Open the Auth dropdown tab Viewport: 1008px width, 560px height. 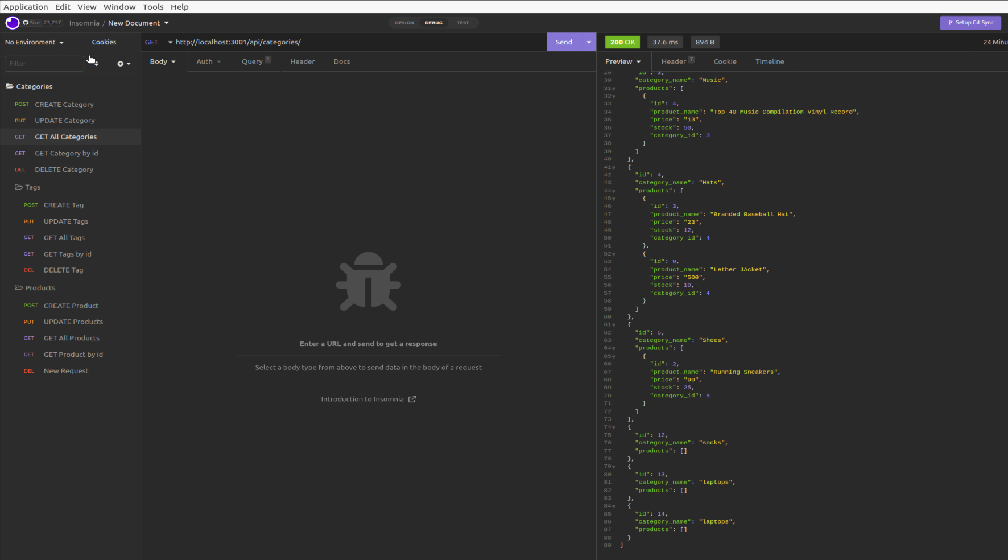208,61
